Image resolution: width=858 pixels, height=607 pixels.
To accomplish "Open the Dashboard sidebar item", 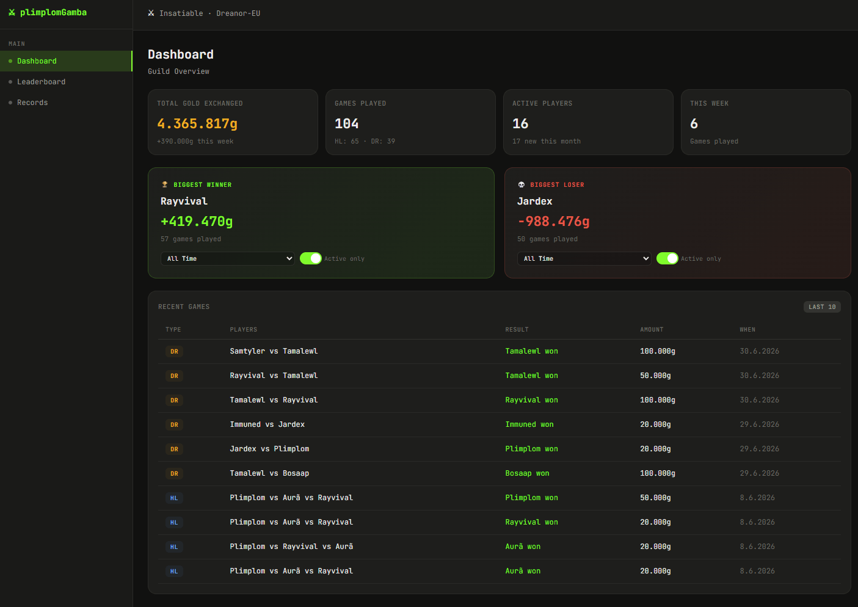I will click(x=66, y=61).
